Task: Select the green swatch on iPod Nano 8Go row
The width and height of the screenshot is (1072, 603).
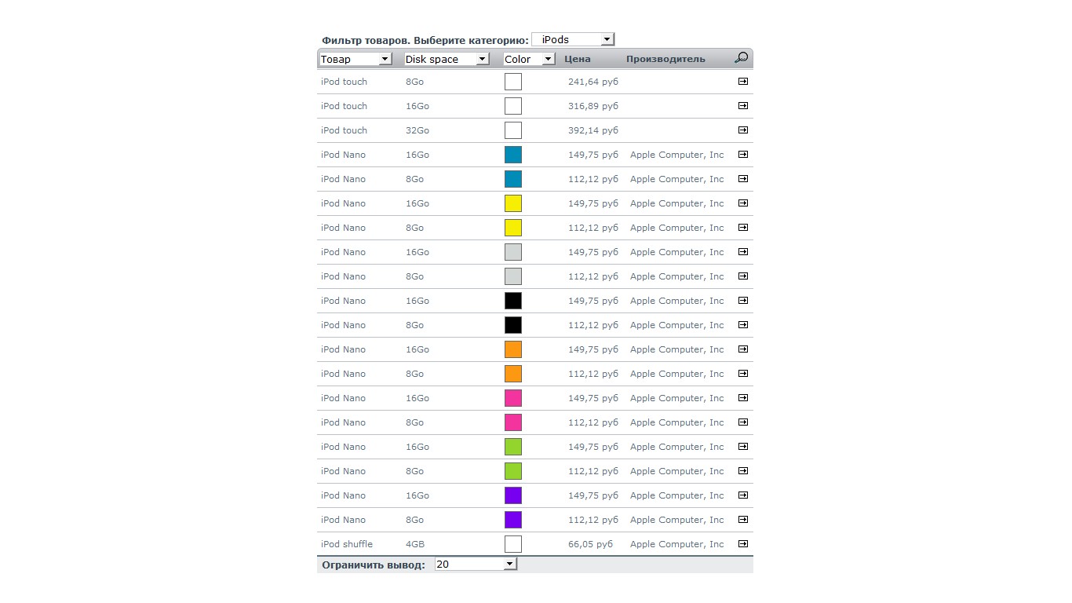Action: coord(513,471)
